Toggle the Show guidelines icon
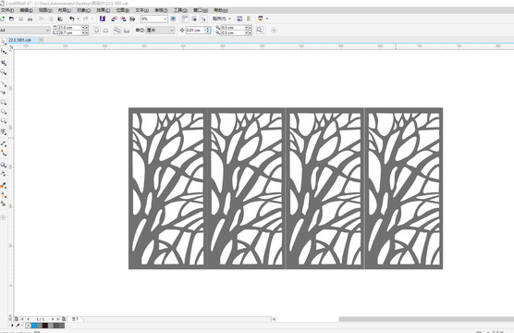This screenshot has height=333, width=514. [203, 19]
